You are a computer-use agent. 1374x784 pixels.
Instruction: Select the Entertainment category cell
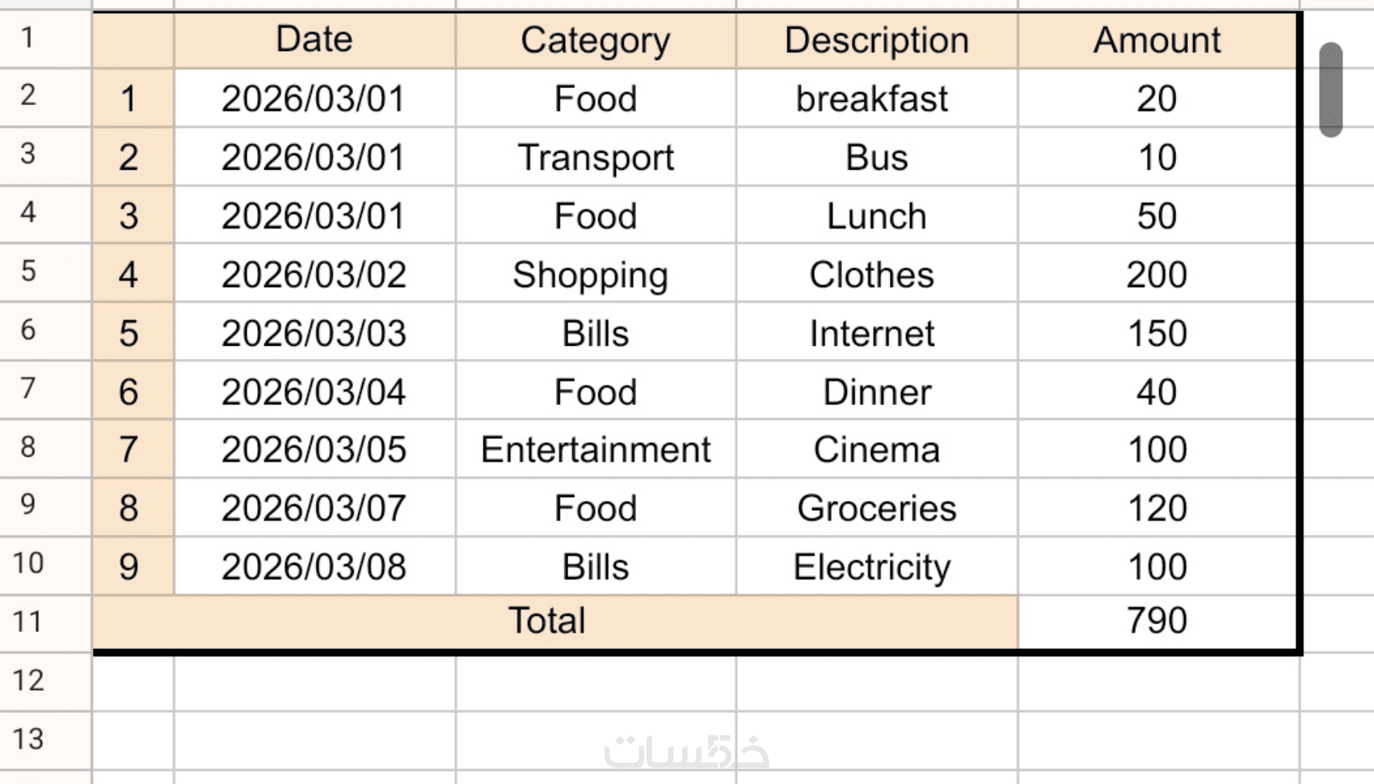pyautogui.click(x=596, y=449)
